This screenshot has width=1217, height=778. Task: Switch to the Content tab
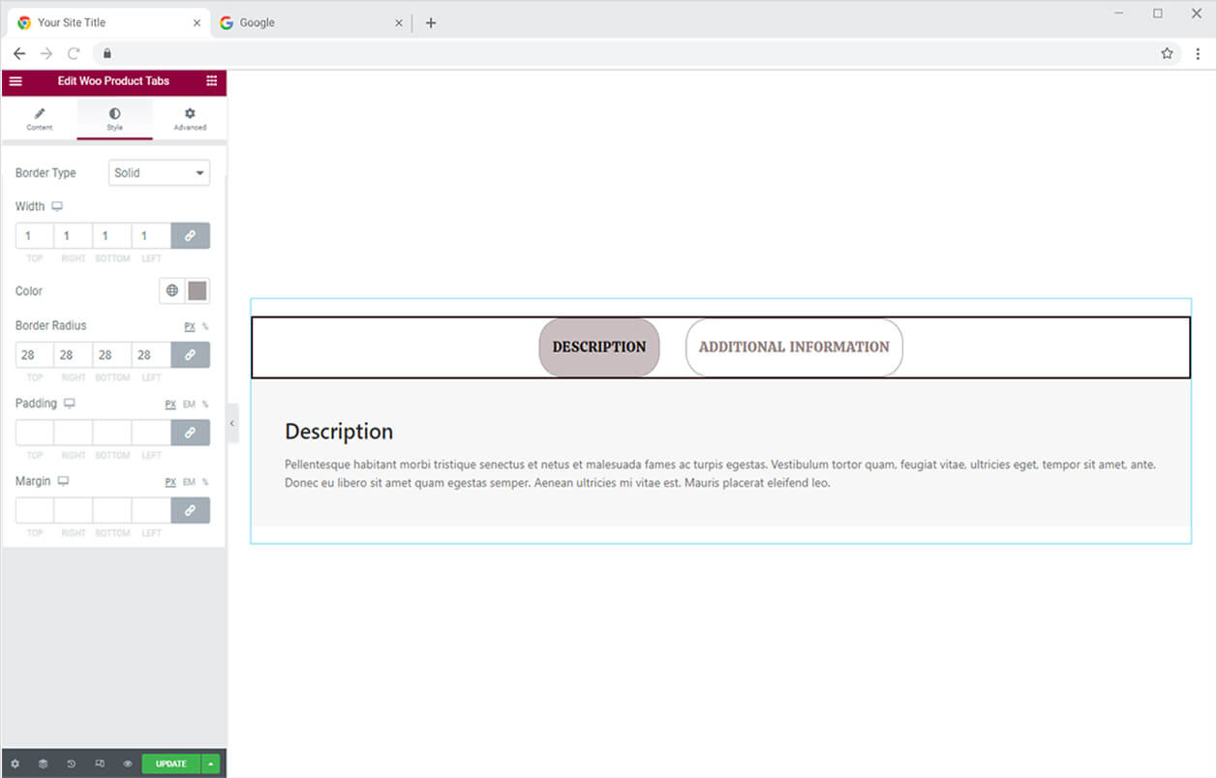click(x=40, y=118)
